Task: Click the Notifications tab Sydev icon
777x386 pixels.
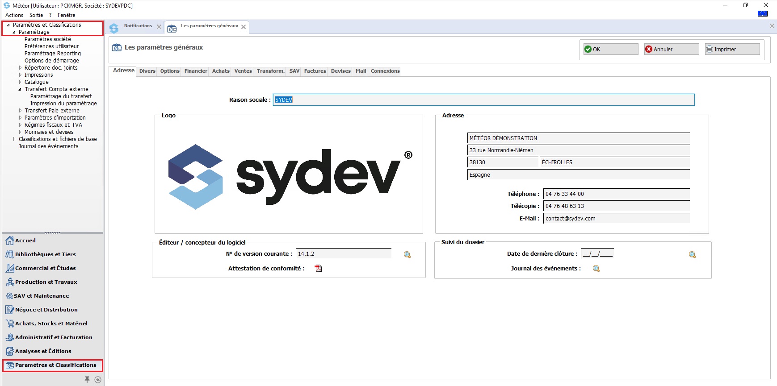Action: (114, 28)
